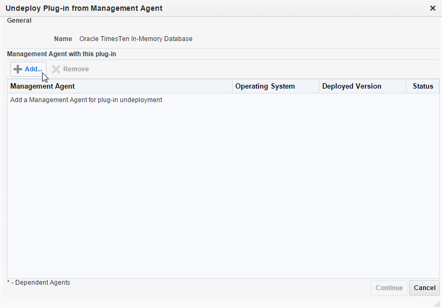Click the '* - Dependent Agents' note

[38, 283]
